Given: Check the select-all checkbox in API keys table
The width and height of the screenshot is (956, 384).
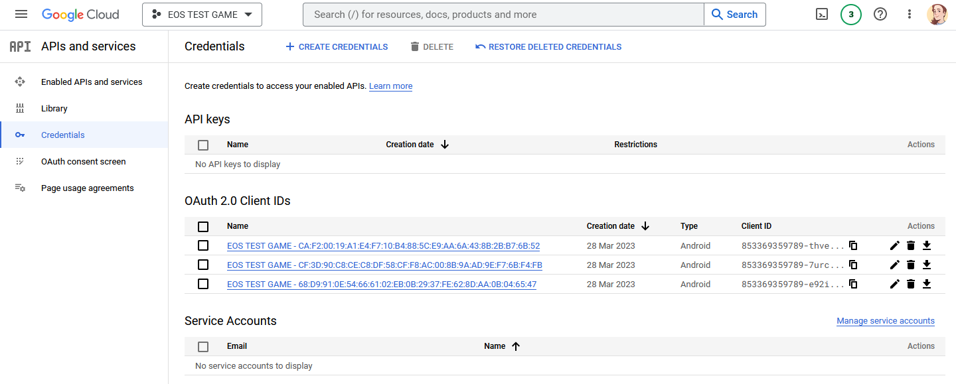Looking at the screenshot, I should [x=203, y=145].
